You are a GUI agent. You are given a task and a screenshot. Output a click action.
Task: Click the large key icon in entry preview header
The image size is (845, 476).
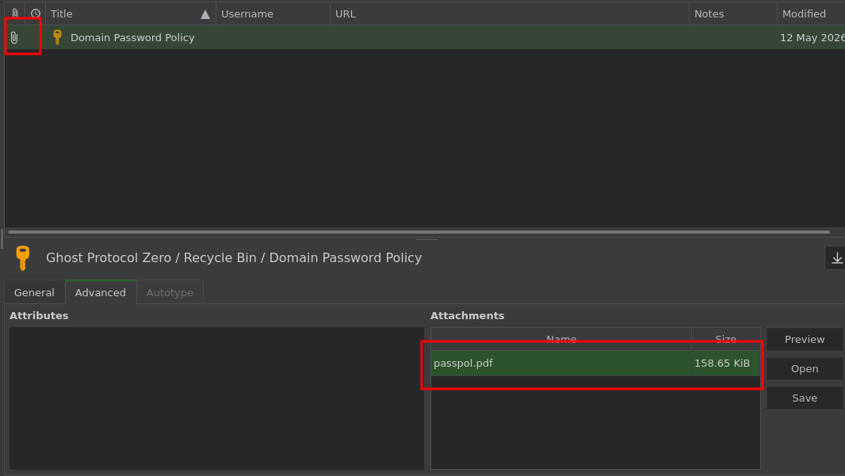coord(23,258)
